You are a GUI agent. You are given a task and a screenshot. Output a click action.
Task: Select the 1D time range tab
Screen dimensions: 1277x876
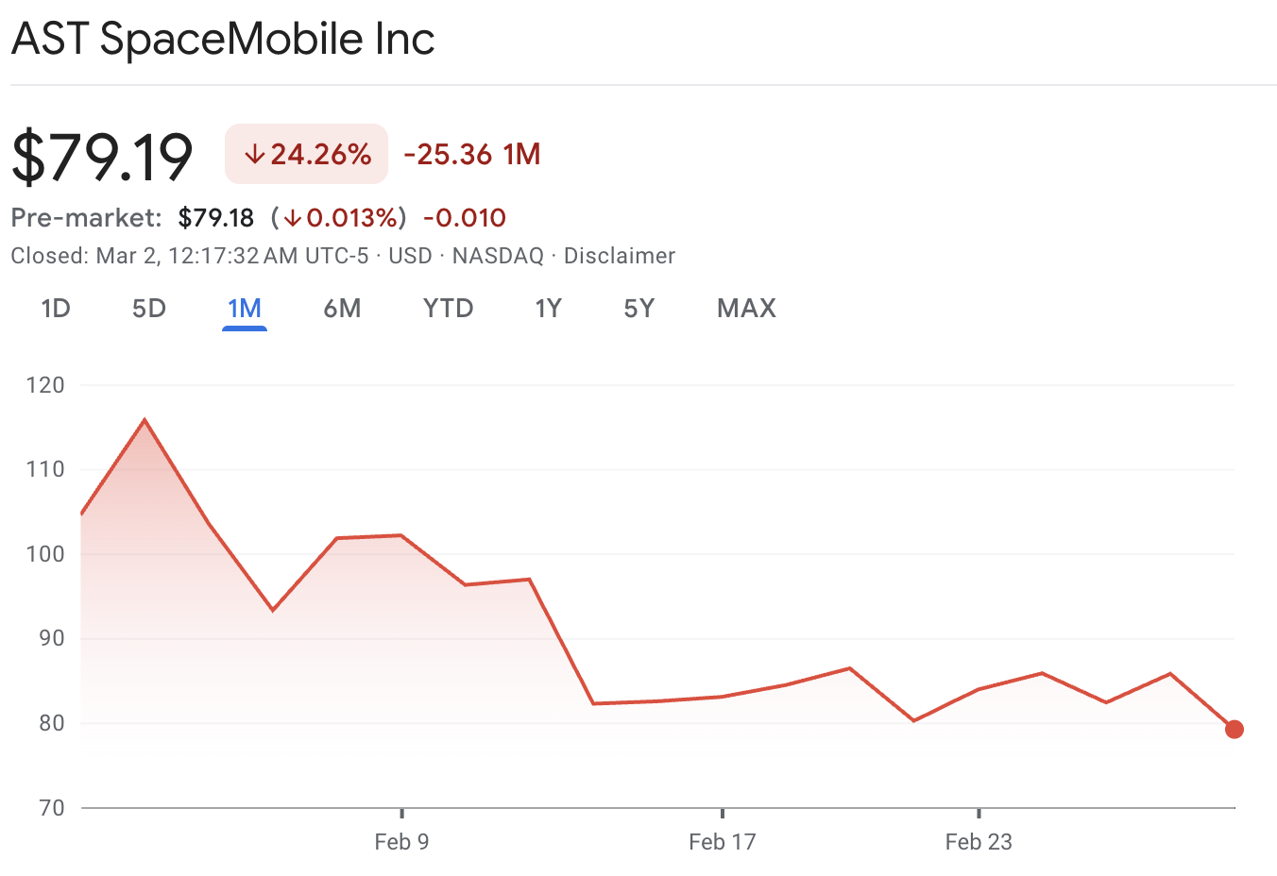pyautogui.click(x=56, y=309)
